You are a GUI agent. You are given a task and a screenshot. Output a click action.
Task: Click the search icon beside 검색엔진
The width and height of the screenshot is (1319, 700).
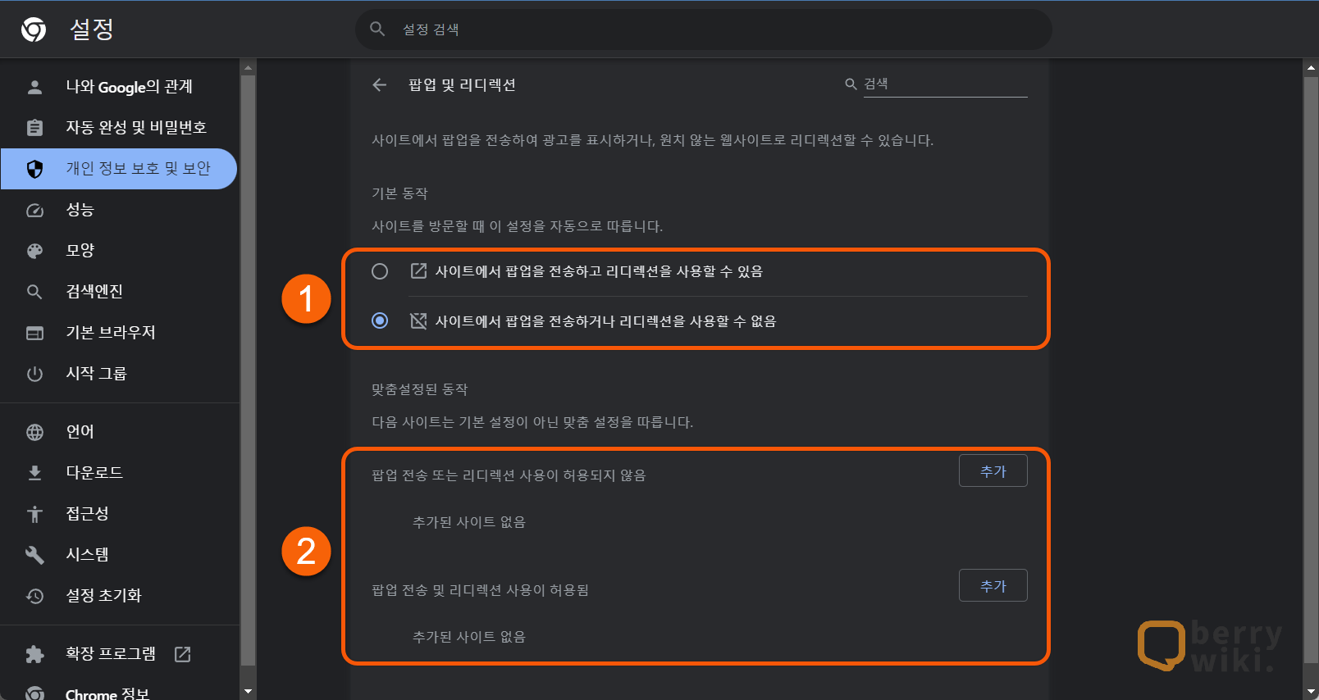(x=34, y=292)
